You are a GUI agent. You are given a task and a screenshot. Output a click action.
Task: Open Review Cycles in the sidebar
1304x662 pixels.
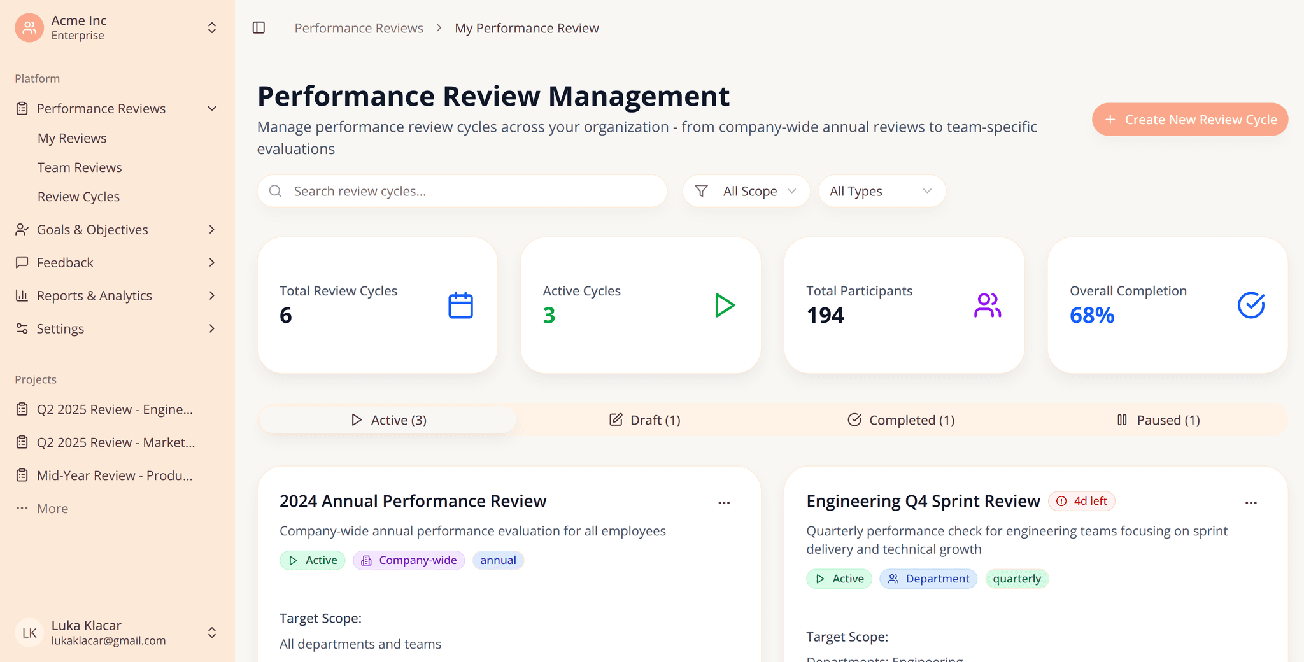(78, 197)
